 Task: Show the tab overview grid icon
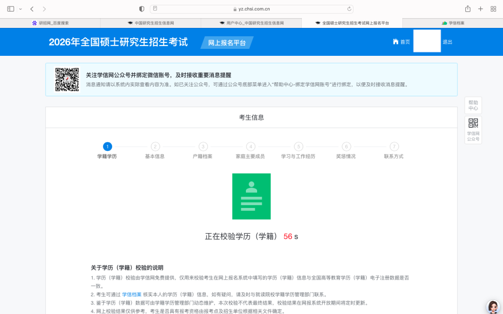pos(493,9)
